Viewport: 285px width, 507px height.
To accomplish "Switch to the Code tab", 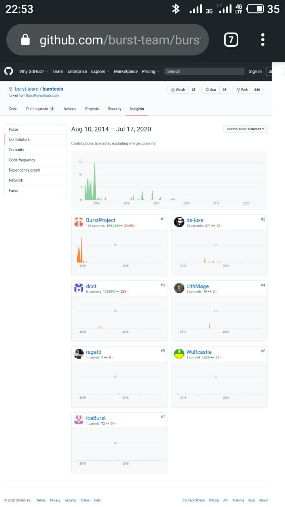I will click(13, 109).
